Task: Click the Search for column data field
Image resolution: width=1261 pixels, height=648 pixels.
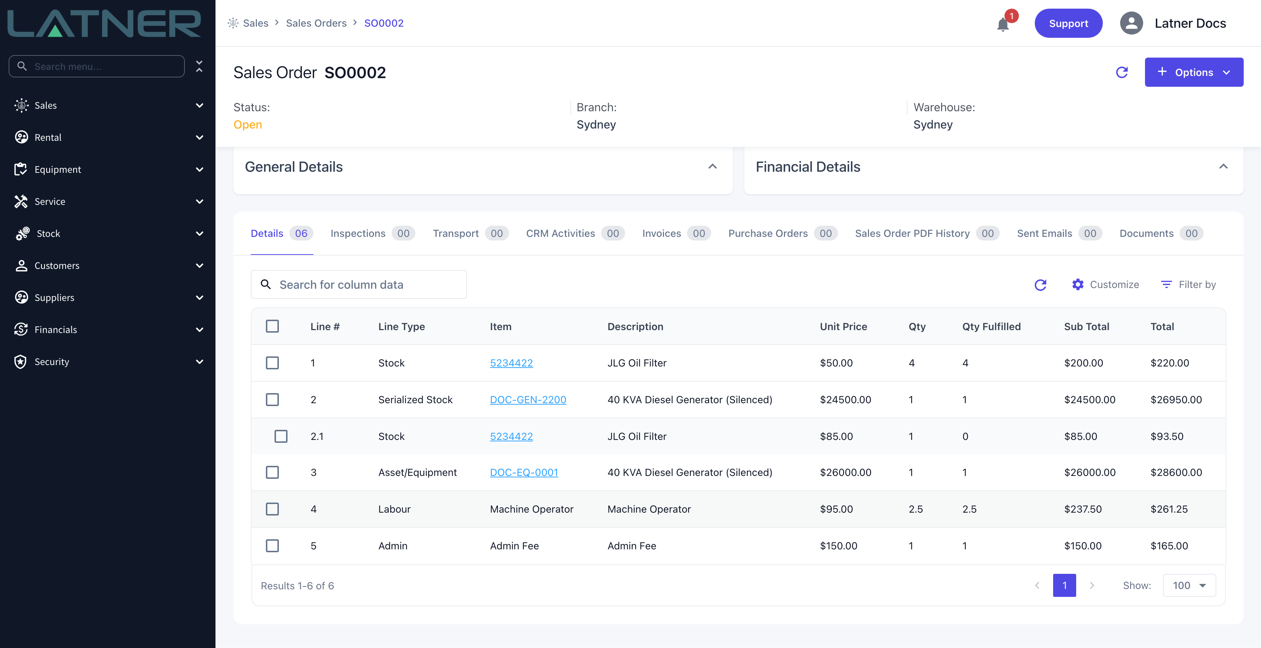Action: (358, 285)
